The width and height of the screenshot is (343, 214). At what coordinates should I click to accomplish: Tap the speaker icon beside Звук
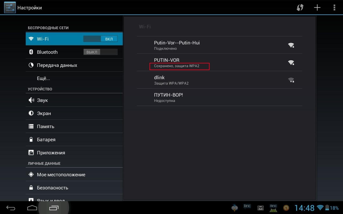[x=31, y=100]
